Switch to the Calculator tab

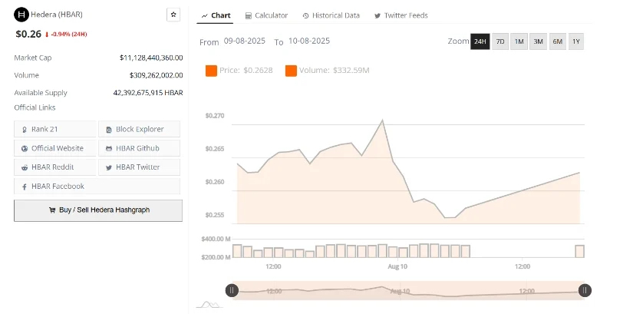266,15
